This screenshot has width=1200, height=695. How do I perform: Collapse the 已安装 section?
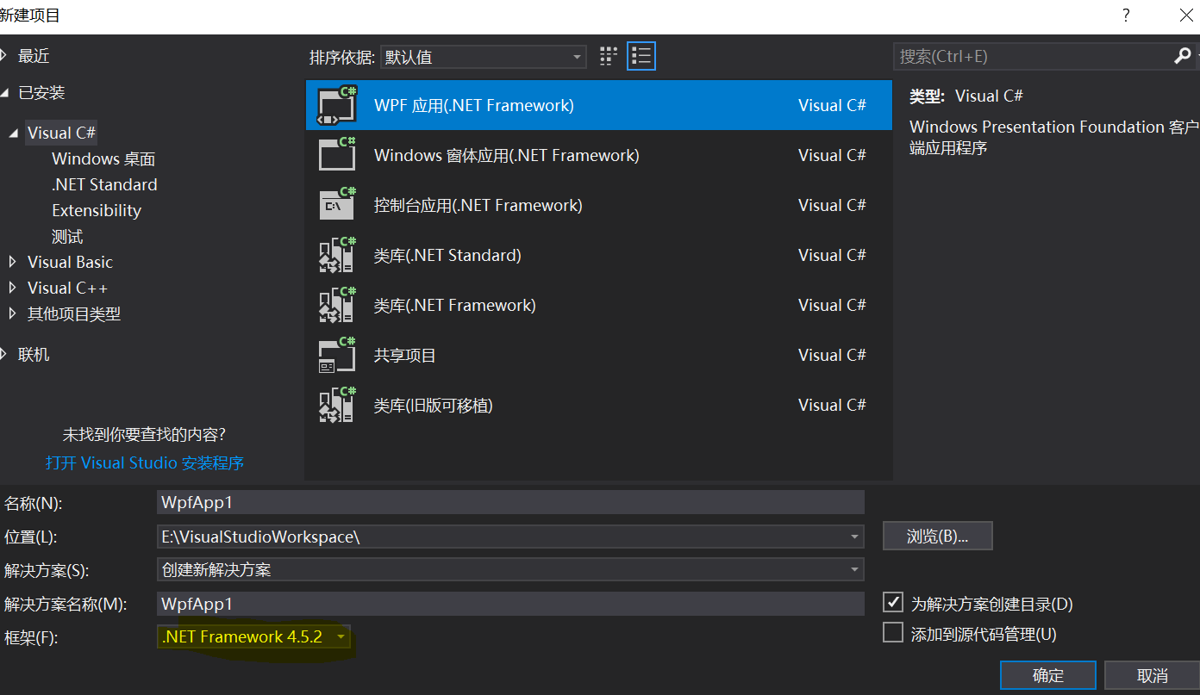tap(5, 92)
